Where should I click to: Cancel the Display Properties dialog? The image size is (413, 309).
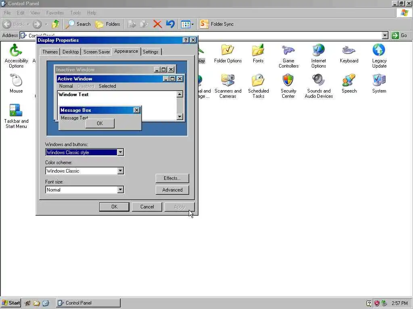pos(147,207)
